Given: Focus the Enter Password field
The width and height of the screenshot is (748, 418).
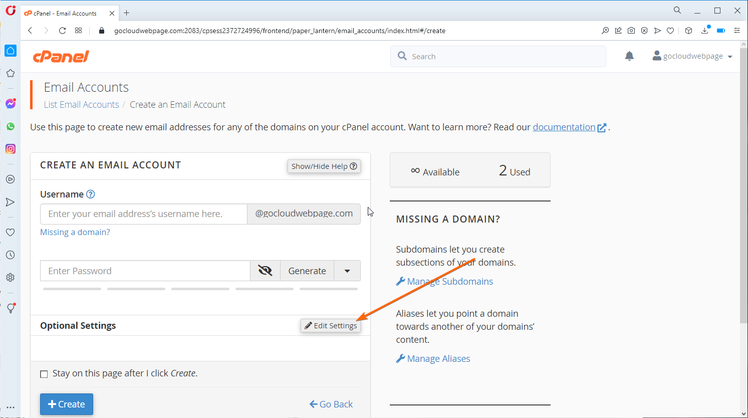Looking at the screenshot, I should [145, 271].
